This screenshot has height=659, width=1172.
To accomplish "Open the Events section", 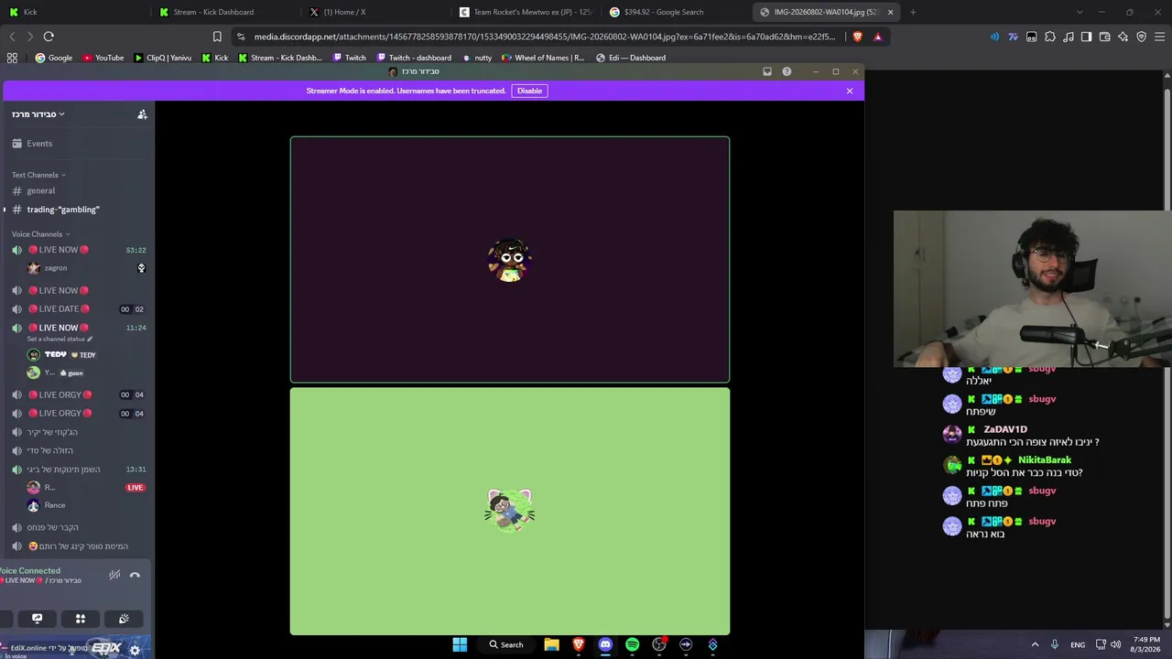I will point(78,144).
